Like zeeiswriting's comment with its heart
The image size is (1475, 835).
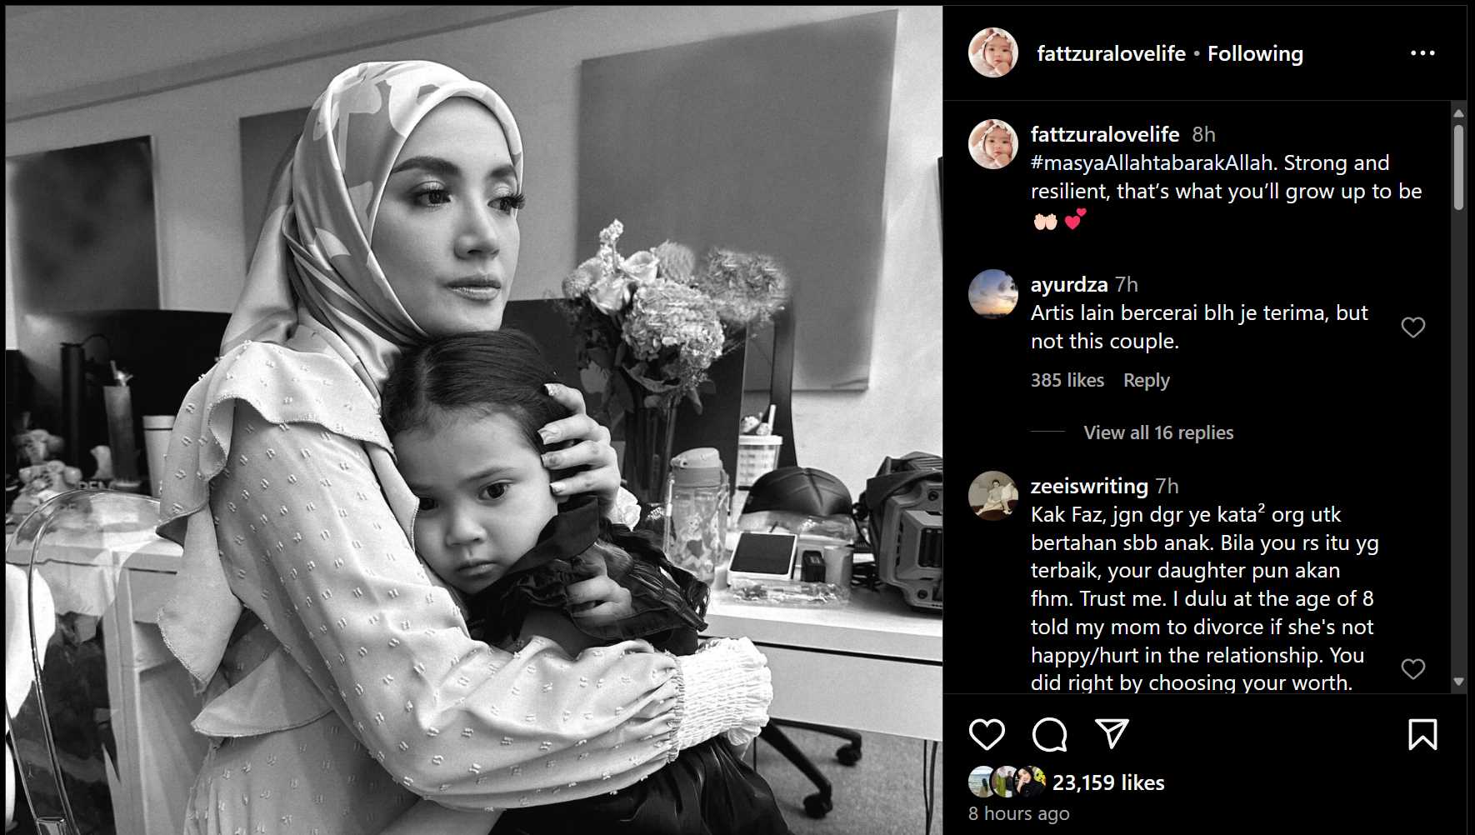point(1413,668)
